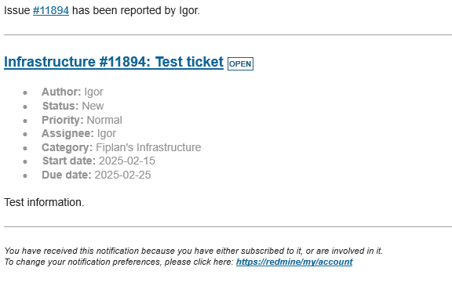
Task: Click the 'You have received this notification' sentence
Action: coord(193,251)
